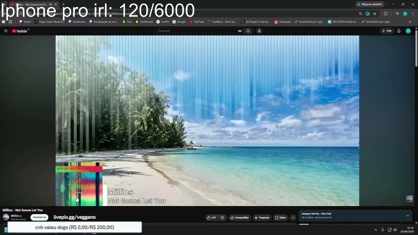
Task: Open new browser tab with plus
Action: 63,5
